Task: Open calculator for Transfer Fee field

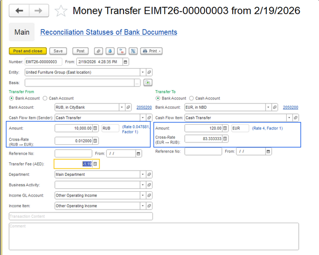Action: click(x=95, y=164)
